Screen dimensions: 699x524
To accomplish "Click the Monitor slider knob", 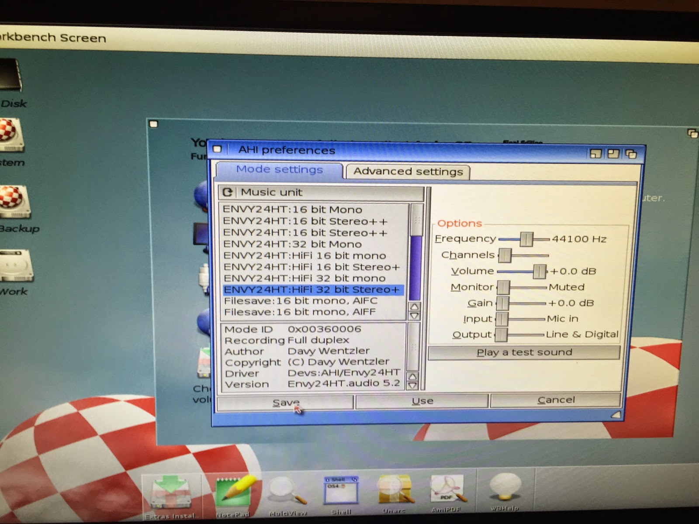I will tap(504, 287).
